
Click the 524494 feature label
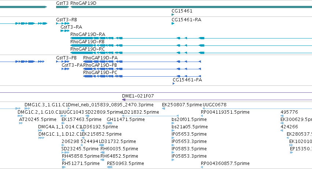click(x=89, y=142)
